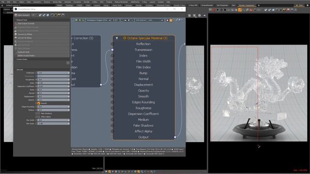Click the red circle icon left of play button

214,10
